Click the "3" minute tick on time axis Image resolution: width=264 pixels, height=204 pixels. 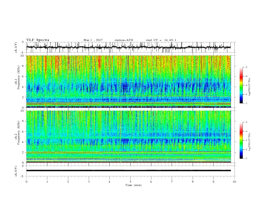(x=89, y=182)
